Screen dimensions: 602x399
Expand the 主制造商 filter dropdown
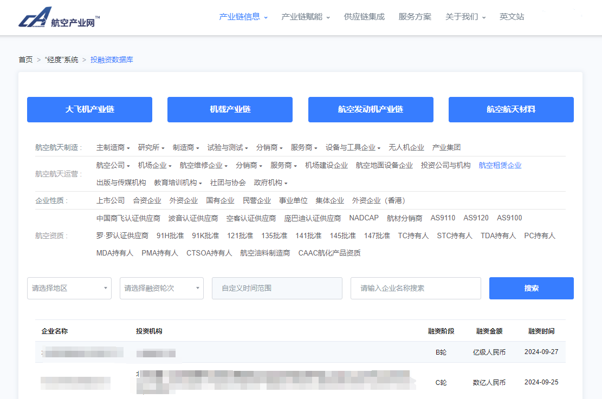[x=113, y=147]
